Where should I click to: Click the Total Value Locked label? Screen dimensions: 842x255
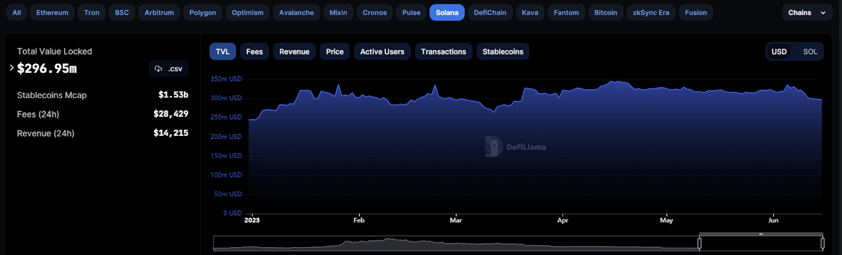pos(54,51)
